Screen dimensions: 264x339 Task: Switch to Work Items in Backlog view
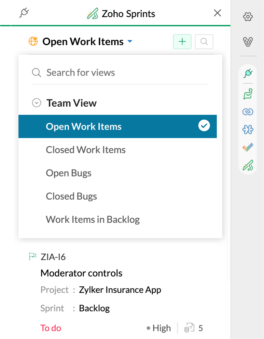pyautogui.click(x=93, y=219)
